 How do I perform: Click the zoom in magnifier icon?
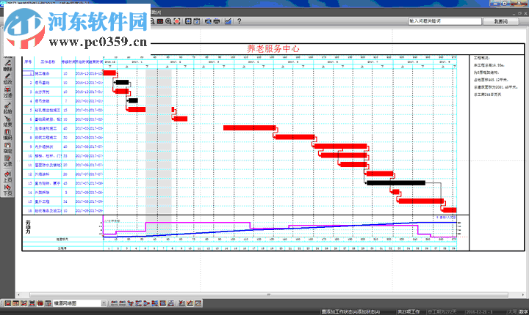point(168,21)
